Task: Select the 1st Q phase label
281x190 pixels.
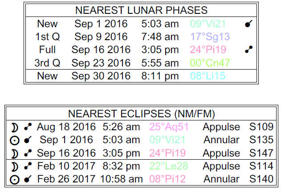Action: (47, 37)
